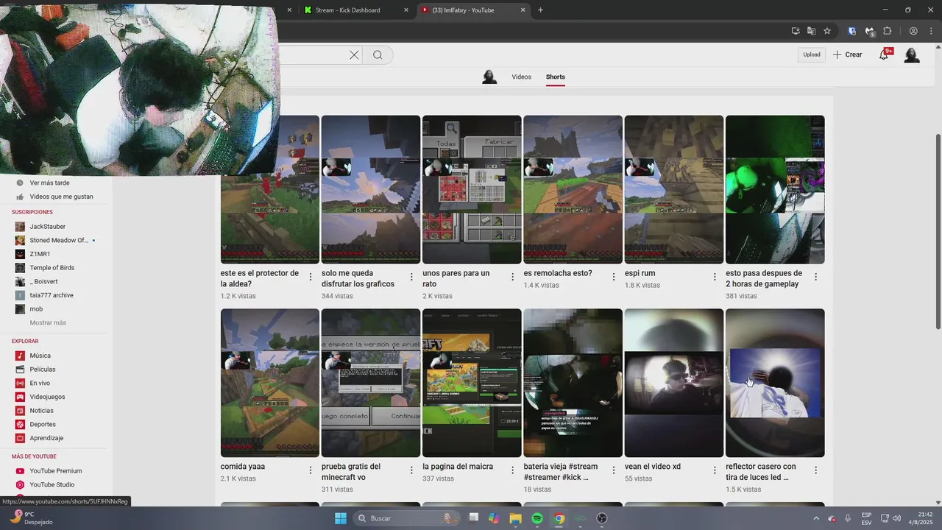The width and height of the screenshot is (942, 530).
Task: Expand subscriptions with Mostrar más
Action: coord(48,323)
